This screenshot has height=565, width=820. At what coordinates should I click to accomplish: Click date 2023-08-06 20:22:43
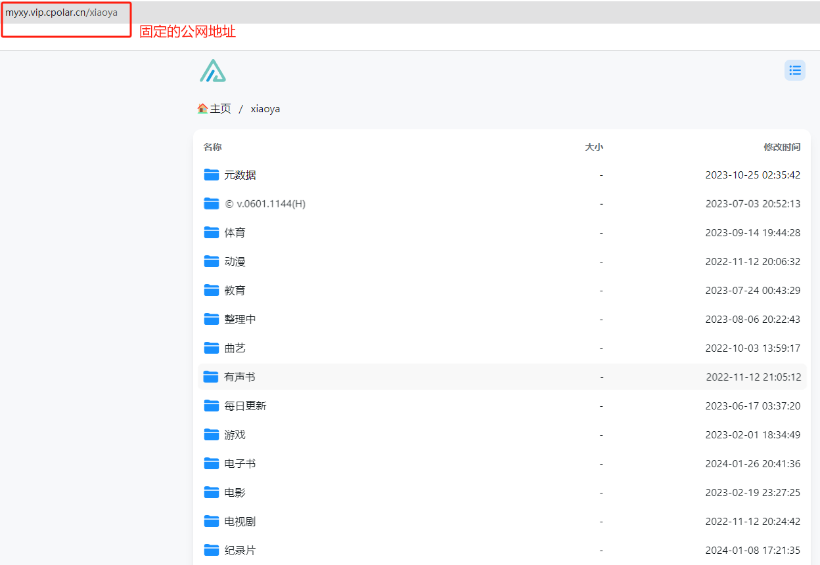(x=753, y=320)
